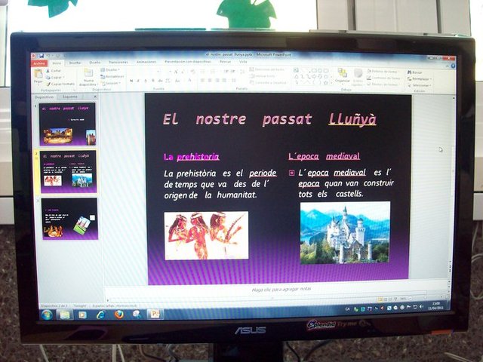Toggle italic (K) formatting

tap(138, 81)
